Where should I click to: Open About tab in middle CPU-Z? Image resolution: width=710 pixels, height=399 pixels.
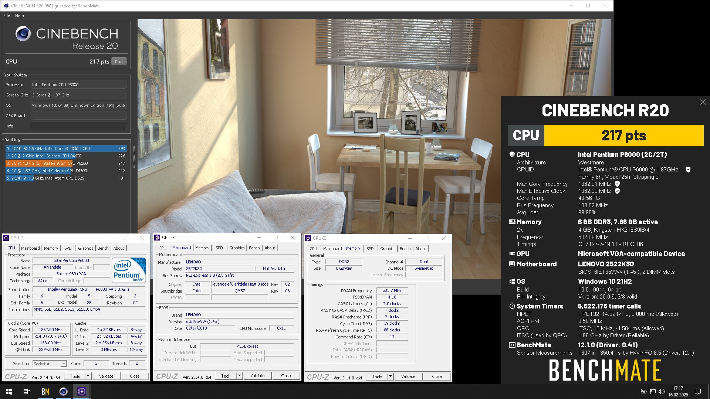270,248
